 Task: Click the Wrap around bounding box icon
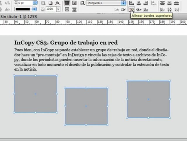click(74, 3)
